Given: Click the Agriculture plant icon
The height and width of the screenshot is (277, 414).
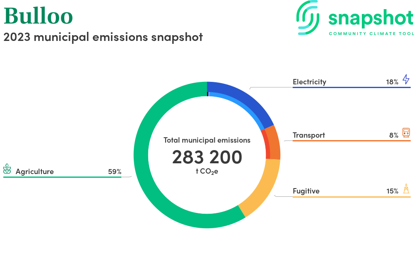Looking at the screenshot, I should (7, 169).
